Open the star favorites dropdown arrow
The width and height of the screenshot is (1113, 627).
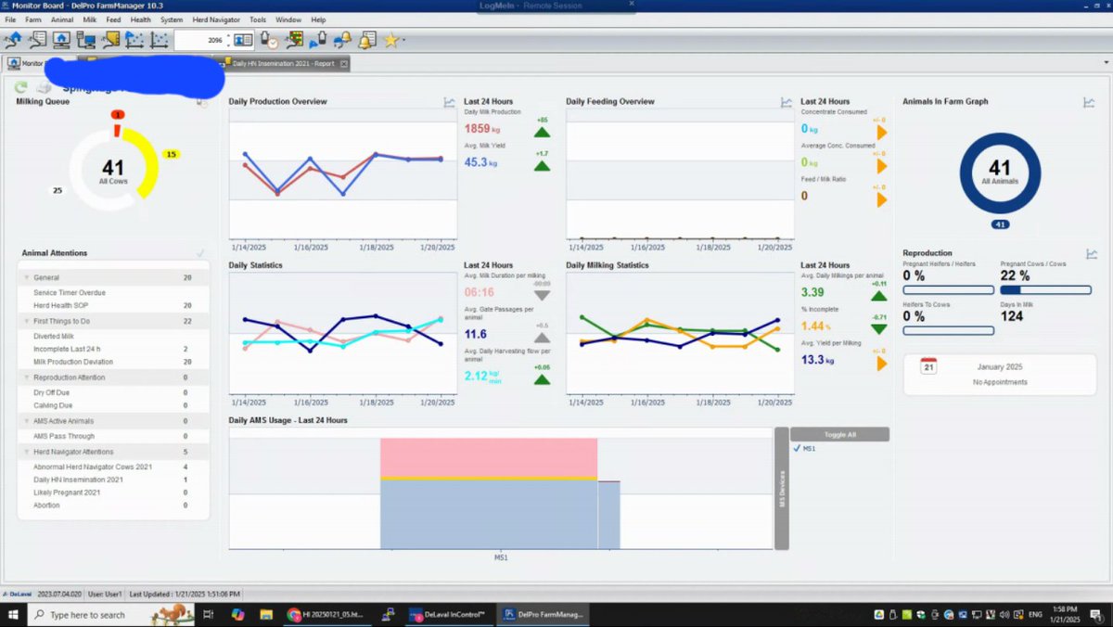click(403, 41)
